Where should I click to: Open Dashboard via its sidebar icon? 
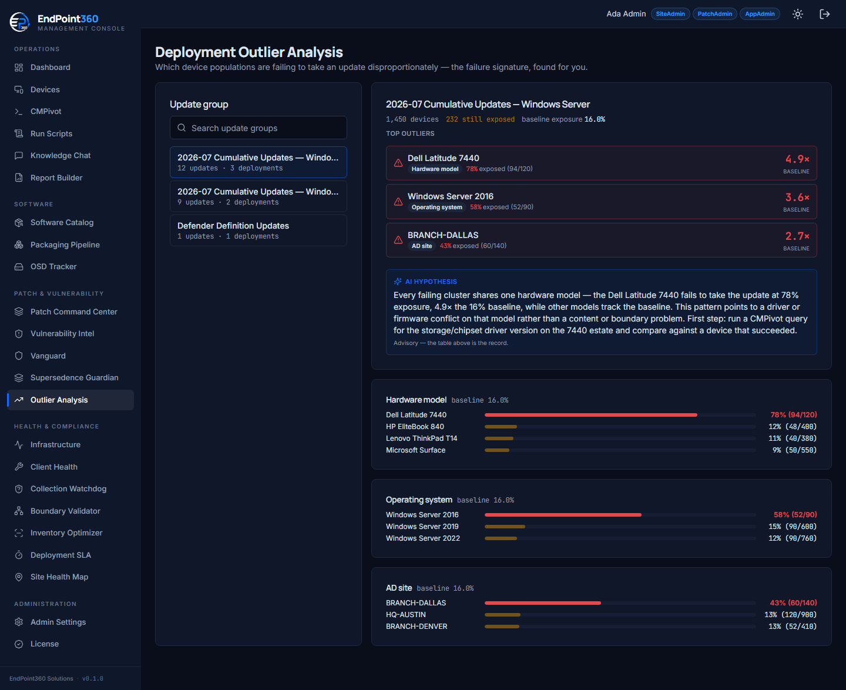19,68
